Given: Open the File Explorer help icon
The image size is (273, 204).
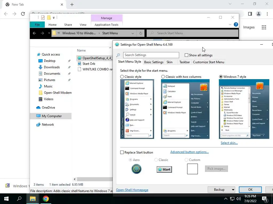Looking at the screenshot, I should tap(236, 24).
